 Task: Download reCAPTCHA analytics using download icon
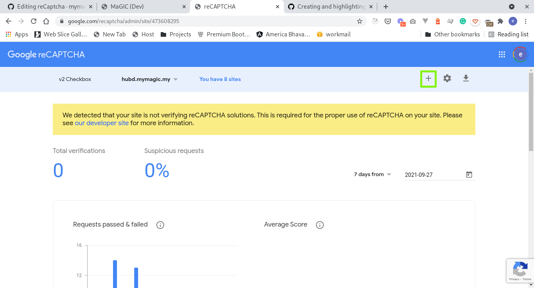tap(466, 78)
